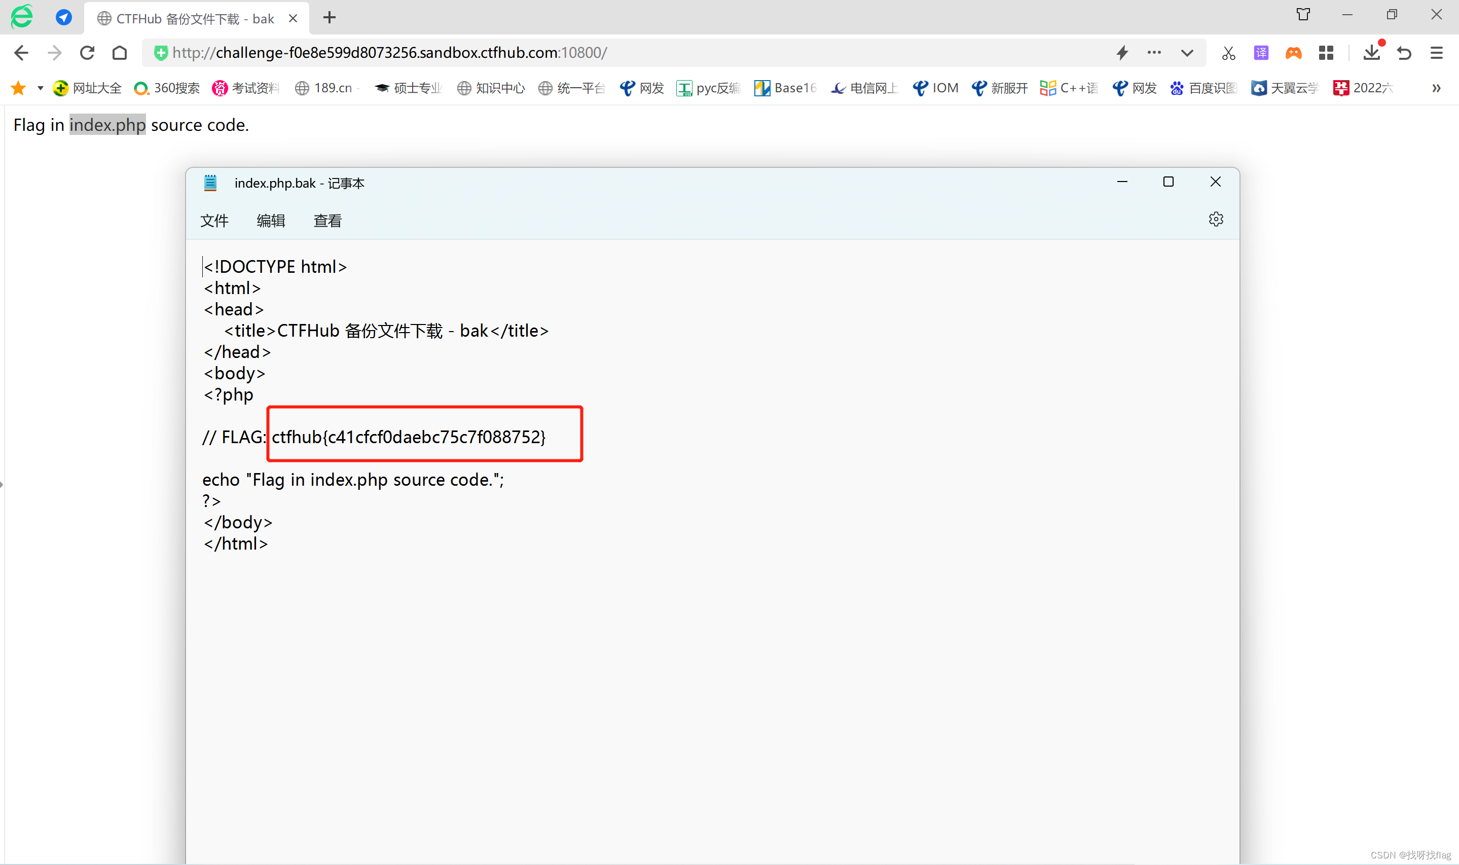Toggle the bookmark star for this page
Screen dimensions: 1459x865
pyautogui.click(x=19, y=87)
